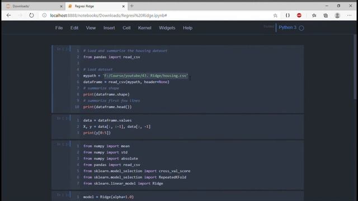The height and width of the screenshot is (201, 358).
Task: Click the 'linear_model import Ridge' line
Action: 123,184
